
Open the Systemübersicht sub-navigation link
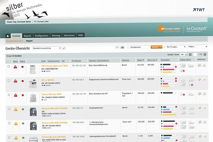pos(15,41)
